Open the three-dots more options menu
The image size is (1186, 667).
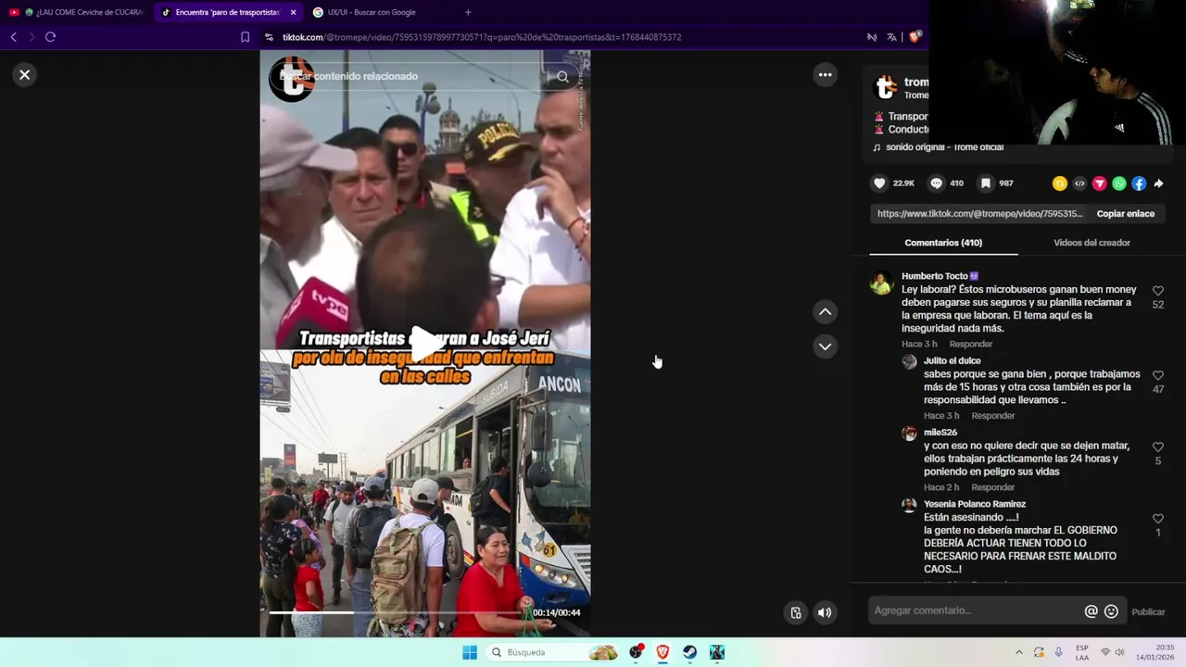tap(825, 75)
